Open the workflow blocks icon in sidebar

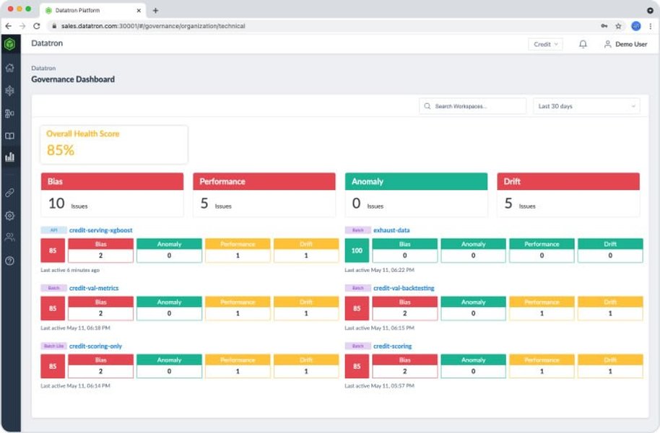pyautogui.click(x=9, y=113)
